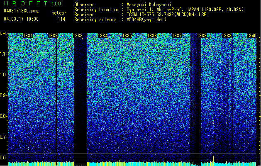
Task: Click the 1834 time marker
Action: [x=103, y=36]
